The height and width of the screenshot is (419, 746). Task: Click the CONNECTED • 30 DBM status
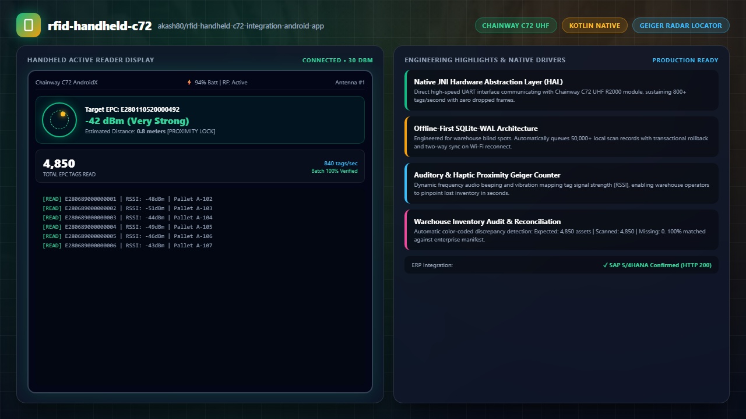point(337,60)
